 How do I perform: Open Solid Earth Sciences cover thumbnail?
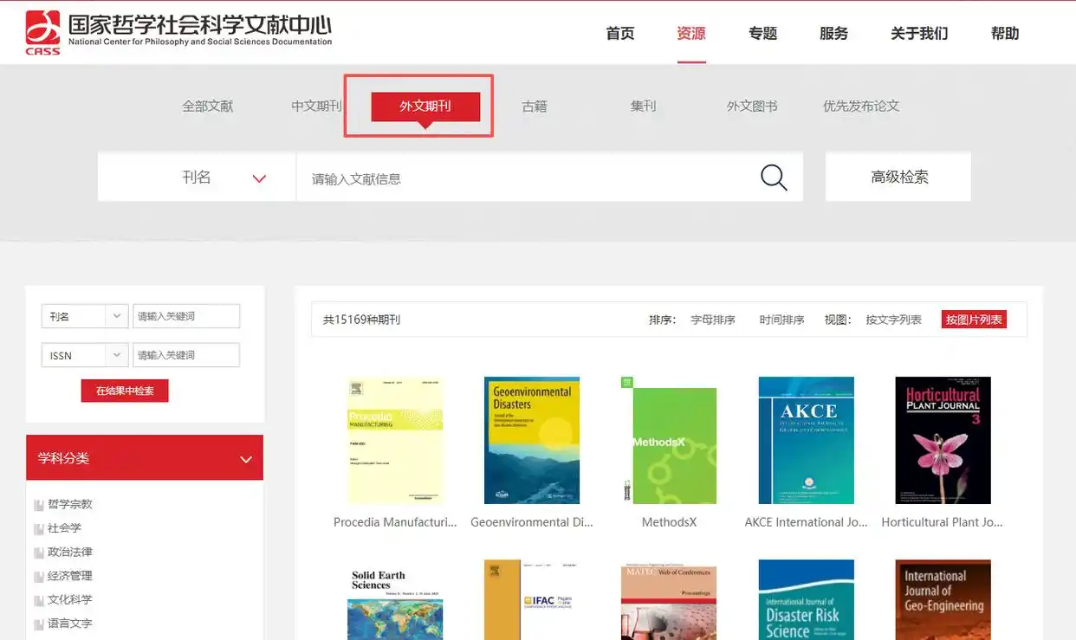[x=395, y=600]
